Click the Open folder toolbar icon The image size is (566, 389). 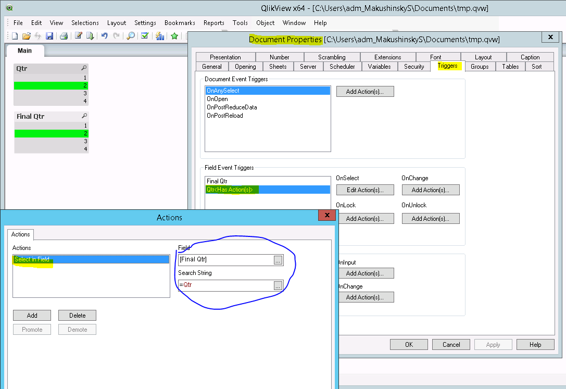click(x=26, y=36)
